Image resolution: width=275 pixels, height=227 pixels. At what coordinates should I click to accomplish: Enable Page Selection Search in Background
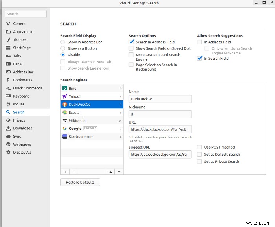click(131, 65)
